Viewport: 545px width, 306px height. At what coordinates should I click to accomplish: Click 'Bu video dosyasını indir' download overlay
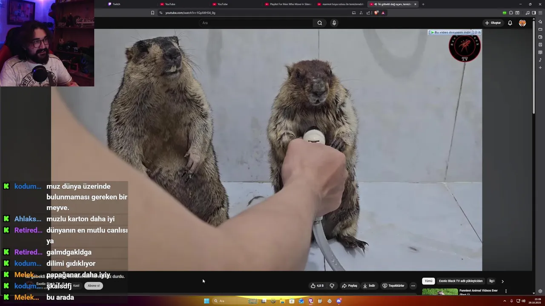pyautogui.click(x=451, y=32)
